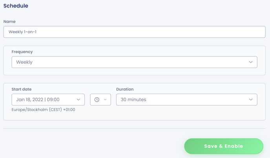Click the chevron arrow in the Duration field
The image size is (270, 158).
pyautogui.click(x=251, y=100)
